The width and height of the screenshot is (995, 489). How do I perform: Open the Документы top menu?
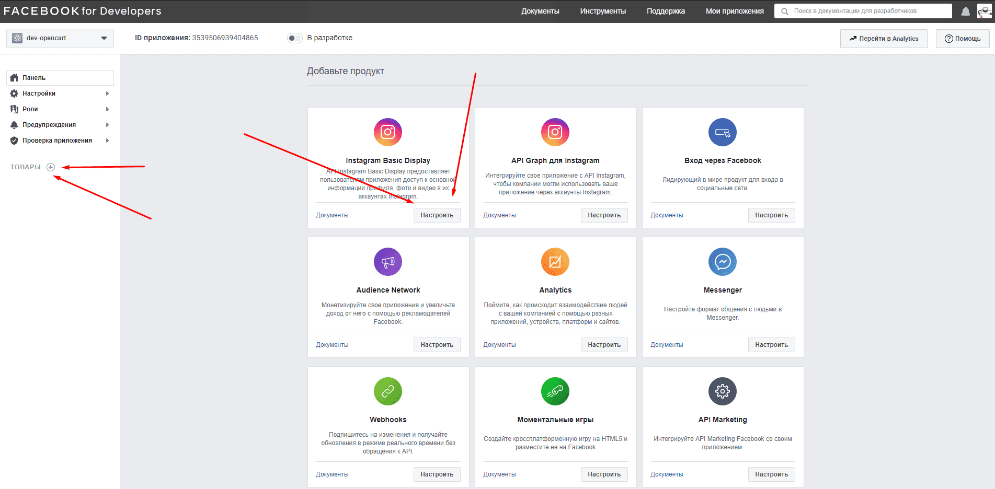[x=540, y=11]
